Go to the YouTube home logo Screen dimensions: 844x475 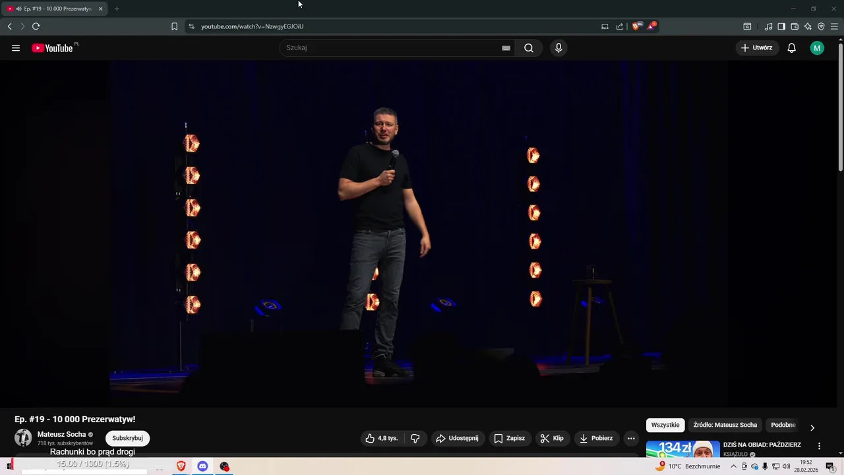[53, 47]
